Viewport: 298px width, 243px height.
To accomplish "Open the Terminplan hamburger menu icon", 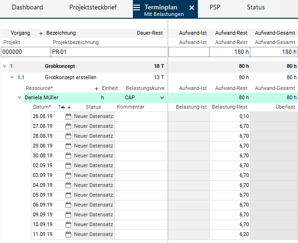I will pyautogui.click(x=137, y=7).
